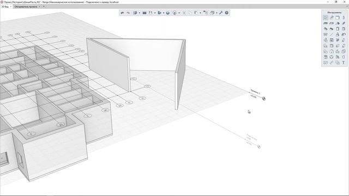Viewport: 349px width, 196px height.
Task: Click the export icon in the toolbar
Action: click(x=159, y=13)
